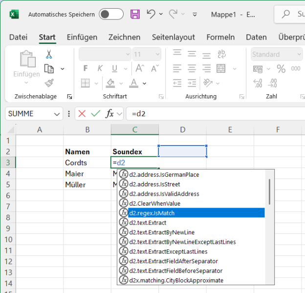Select column D header

click(x=182, y=129)
